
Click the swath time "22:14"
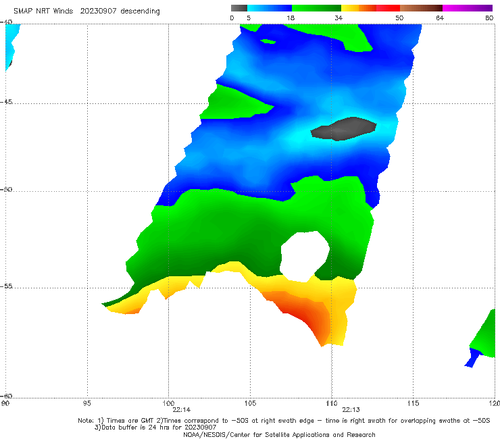pos(182,410)
